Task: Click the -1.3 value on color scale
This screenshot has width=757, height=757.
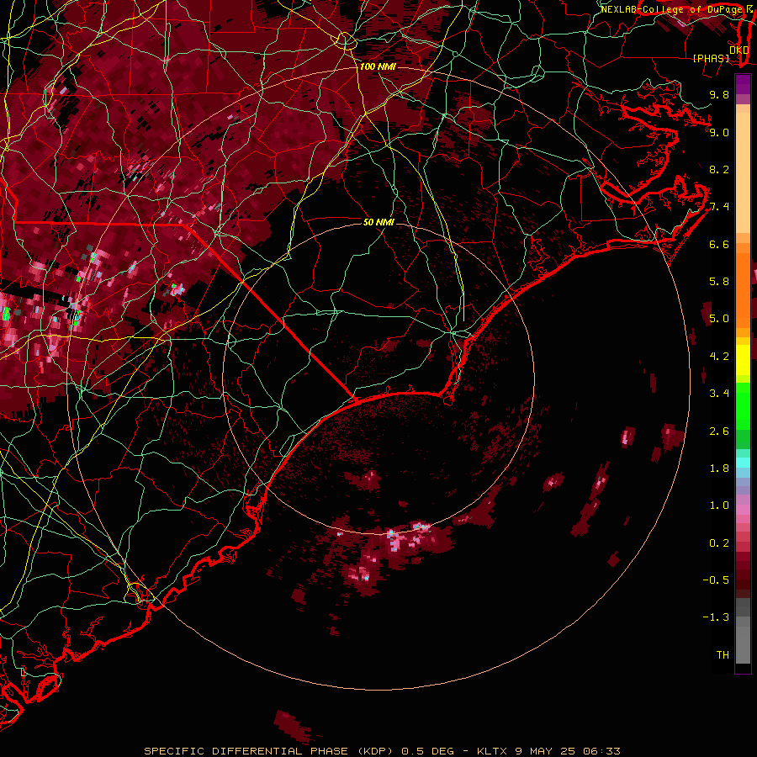Action: click(x=716, y=618)
